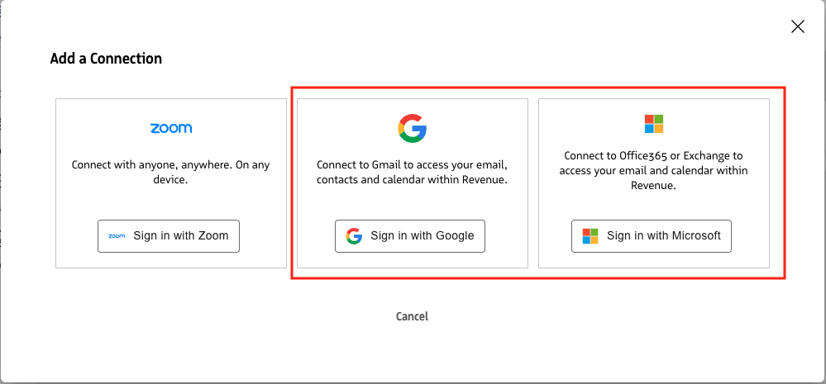The height and width of the screenshot is (384, 826).
Task: Click the large Zoom logo
Action: tap(171, 128)
